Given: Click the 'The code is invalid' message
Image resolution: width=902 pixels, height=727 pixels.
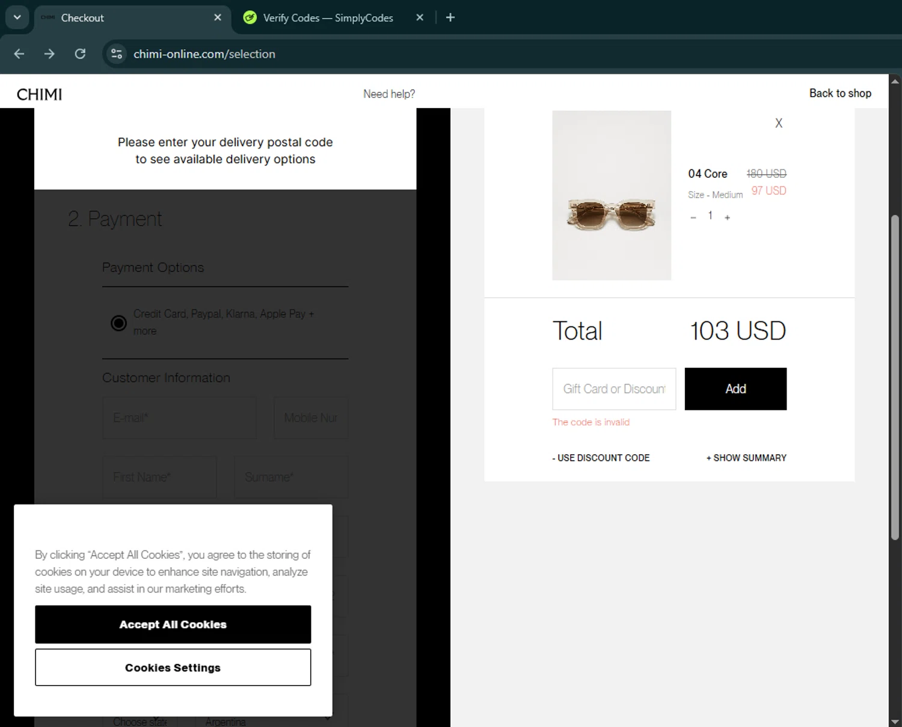Looking at the screenshot, I should (591, 422).
